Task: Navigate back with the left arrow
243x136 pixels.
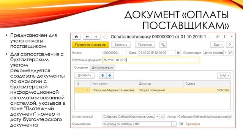Action: coord(87,37)
